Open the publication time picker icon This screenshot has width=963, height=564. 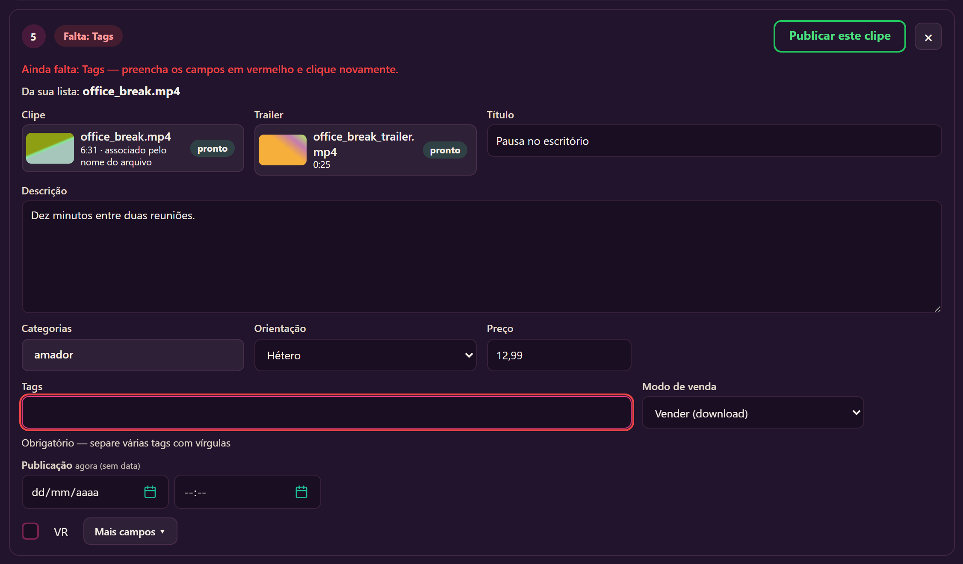point(301,492)
